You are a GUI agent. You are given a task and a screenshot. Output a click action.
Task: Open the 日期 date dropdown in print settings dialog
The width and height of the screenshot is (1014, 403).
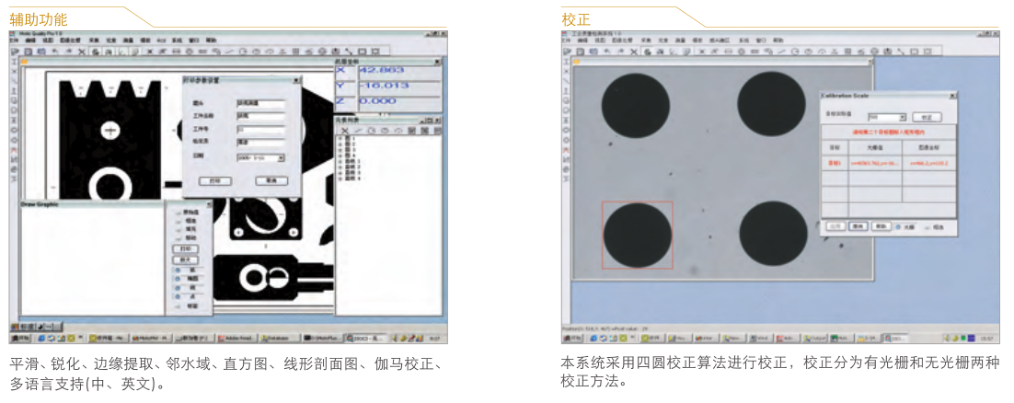tap(281, 158)
